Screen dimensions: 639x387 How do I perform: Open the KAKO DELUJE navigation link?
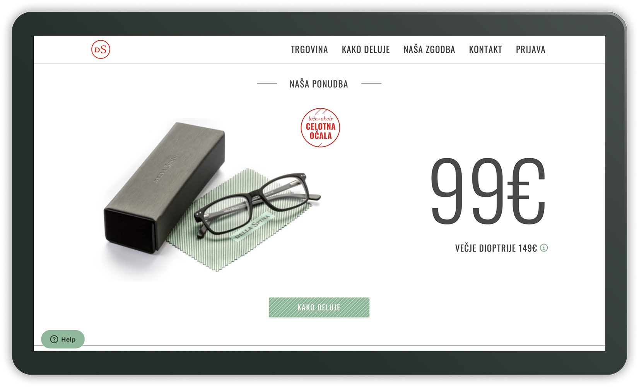pyautogui.click(x=366, y=50)
